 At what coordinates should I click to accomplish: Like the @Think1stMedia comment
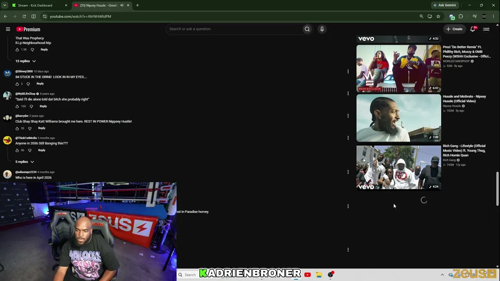click(x=17, y=150)
